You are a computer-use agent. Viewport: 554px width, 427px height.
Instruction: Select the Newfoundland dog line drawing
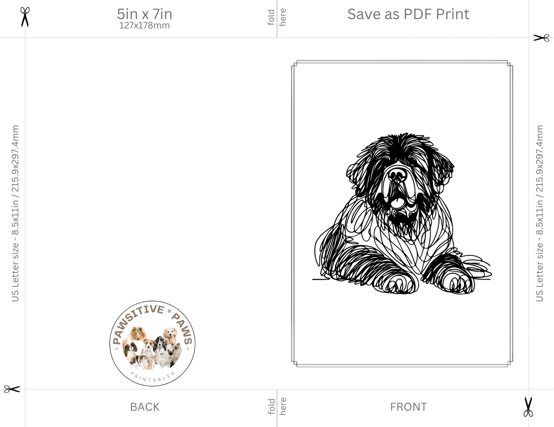coord(402,214)
